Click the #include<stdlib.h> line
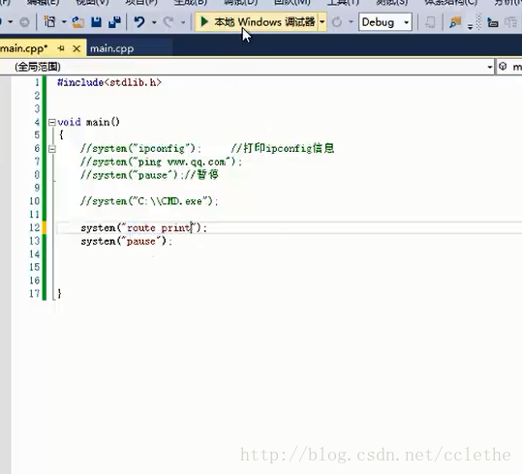The image size is (522, 474). click(x=109, y=82)
